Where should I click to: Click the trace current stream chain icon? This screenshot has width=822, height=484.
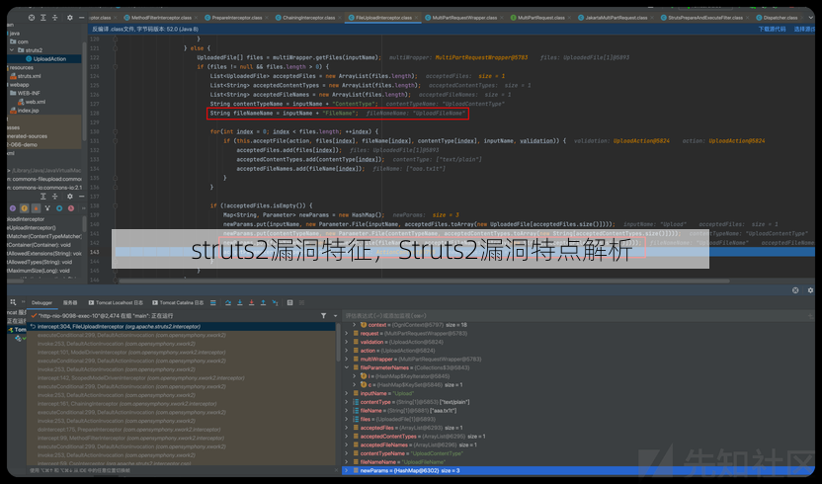coord(301,302)
